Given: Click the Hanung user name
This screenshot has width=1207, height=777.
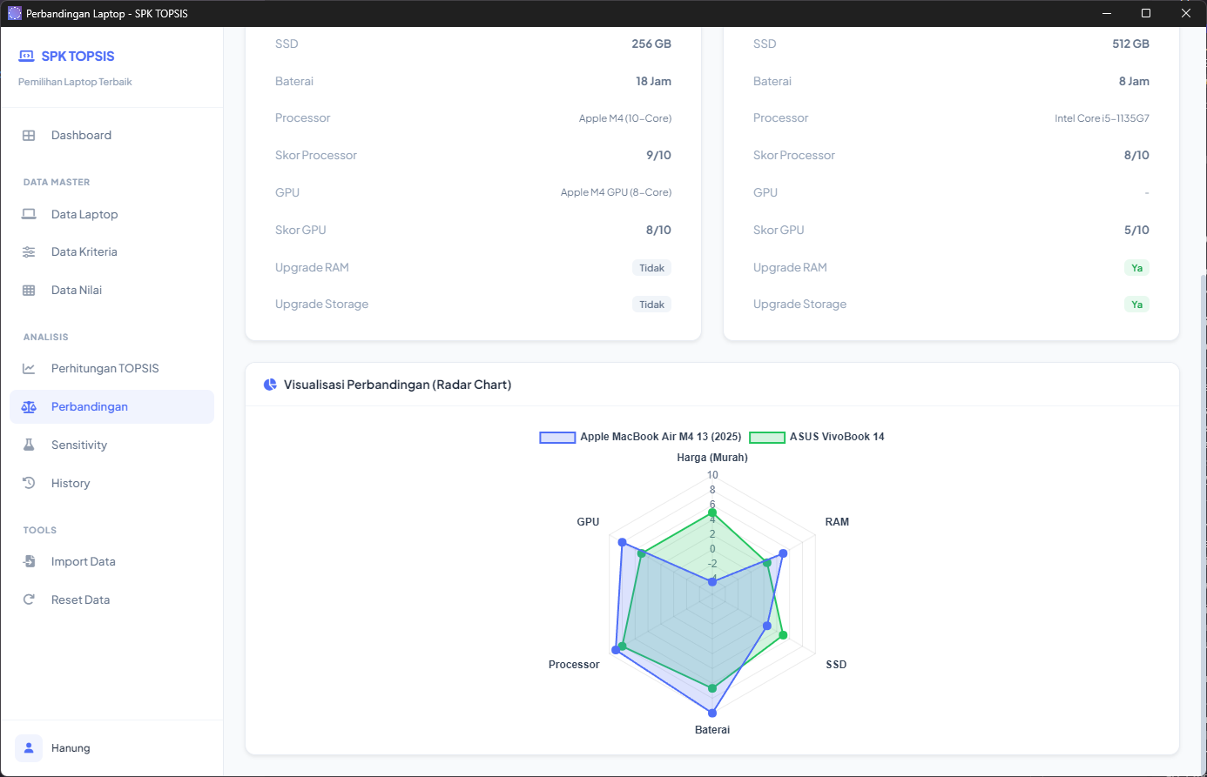Looking at the screenshot, I should point(71,748).
